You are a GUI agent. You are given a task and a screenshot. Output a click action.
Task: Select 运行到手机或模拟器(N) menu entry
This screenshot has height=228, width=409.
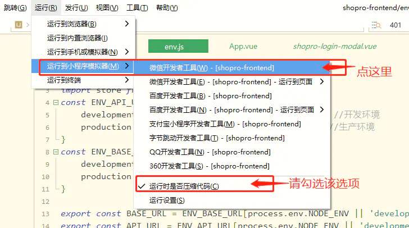(x=84, y=52)
